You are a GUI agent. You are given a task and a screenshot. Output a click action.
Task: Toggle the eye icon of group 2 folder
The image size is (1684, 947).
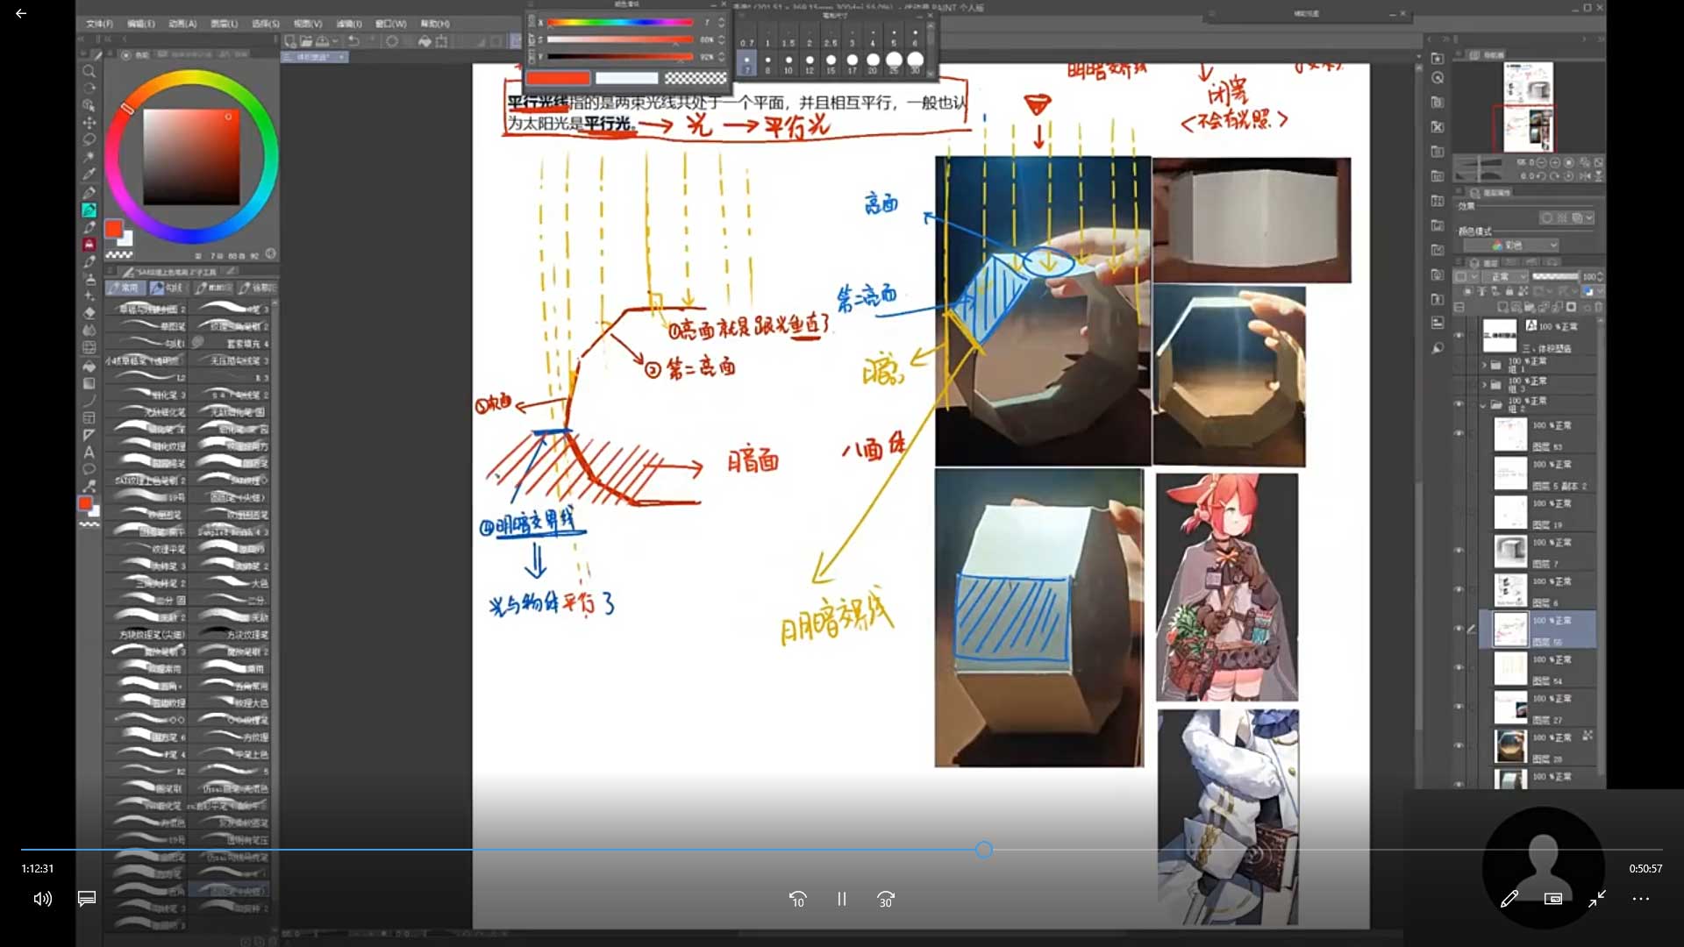[x=1459, y=404]
